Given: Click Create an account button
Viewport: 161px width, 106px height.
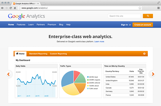Looking at the screenshot, I should pos(143,25).
